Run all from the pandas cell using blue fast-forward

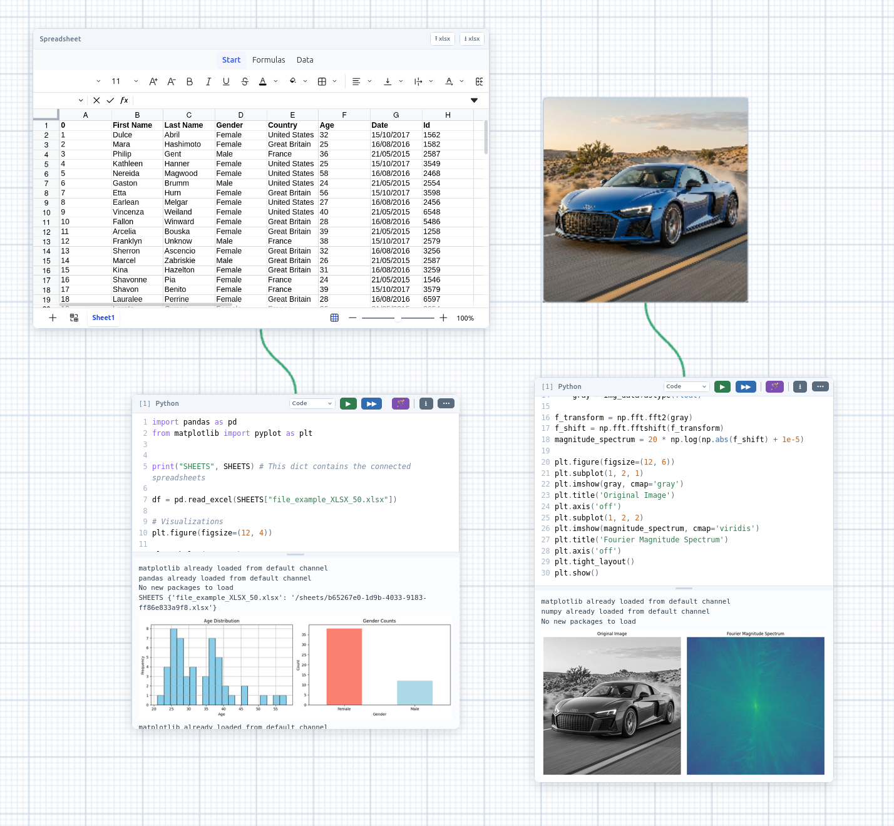[x=371, y=404]
